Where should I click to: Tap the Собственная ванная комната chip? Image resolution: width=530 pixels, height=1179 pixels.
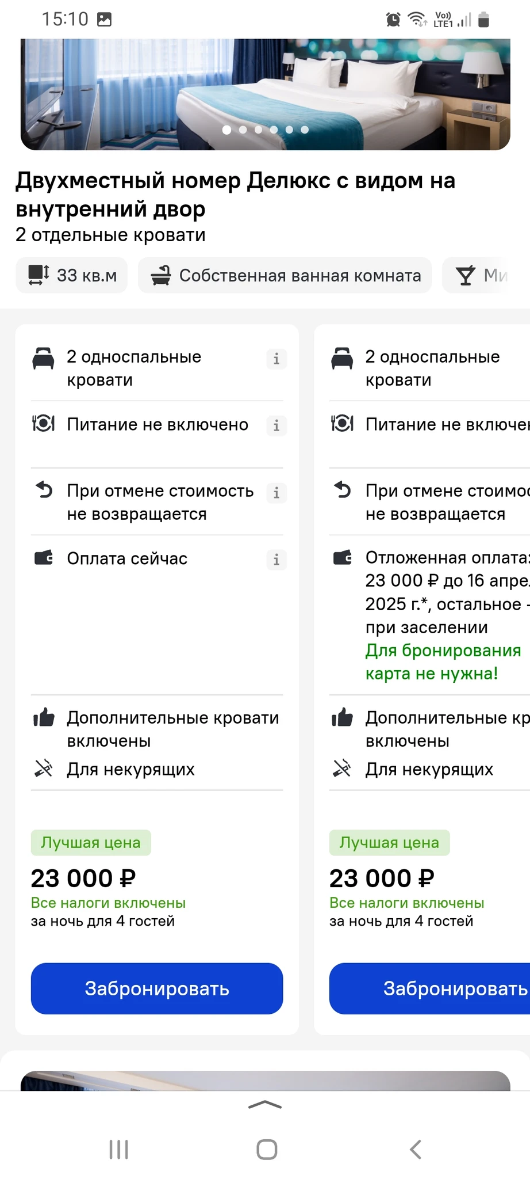(285, 275)
